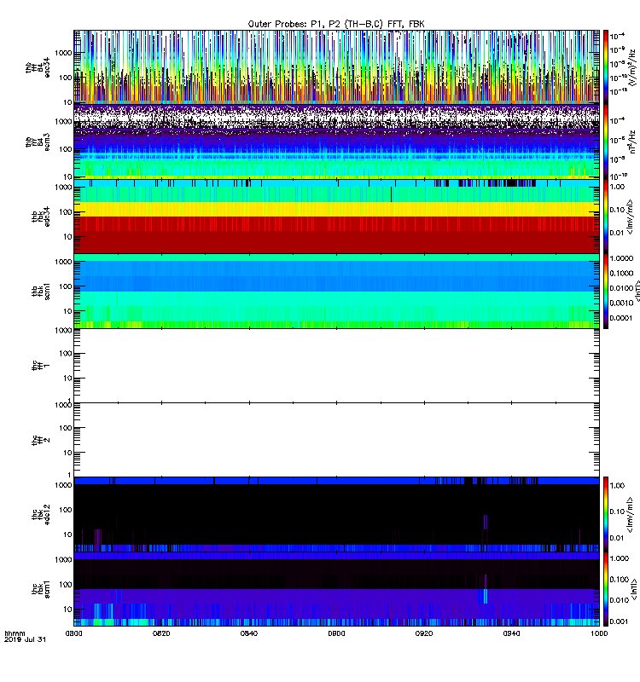The image size is (640, 682).
Task: Click the 0940 time axis label
Action: (x=511, y=633)
